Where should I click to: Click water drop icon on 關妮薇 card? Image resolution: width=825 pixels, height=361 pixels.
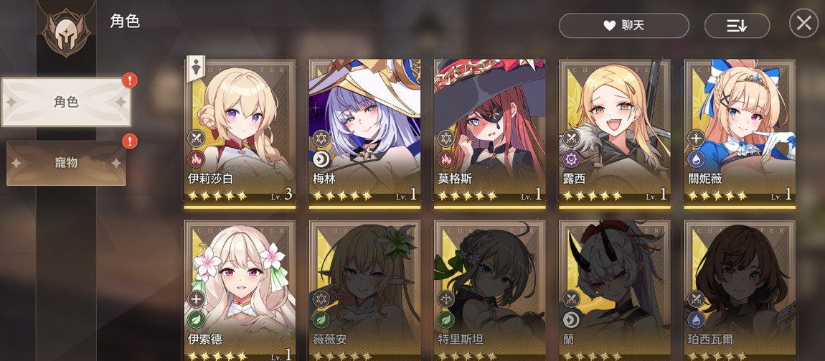(x=696, y=159)
